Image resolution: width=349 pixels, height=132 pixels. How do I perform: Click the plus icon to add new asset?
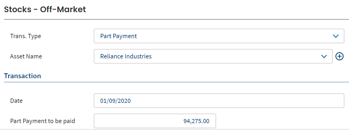coord(339,56)
